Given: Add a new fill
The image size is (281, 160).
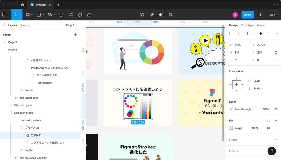Looking at the screenshot, I should pyautogui.click(x=276, y=121).
